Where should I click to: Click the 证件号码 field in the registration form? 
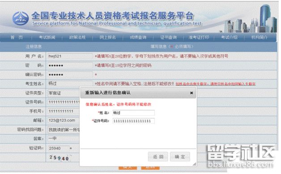coord(64,102)
